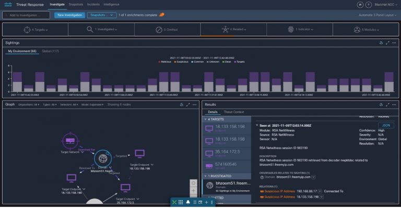Click the bell icon in bottom ribbon

pyautogui.click(x=188, y=202)
